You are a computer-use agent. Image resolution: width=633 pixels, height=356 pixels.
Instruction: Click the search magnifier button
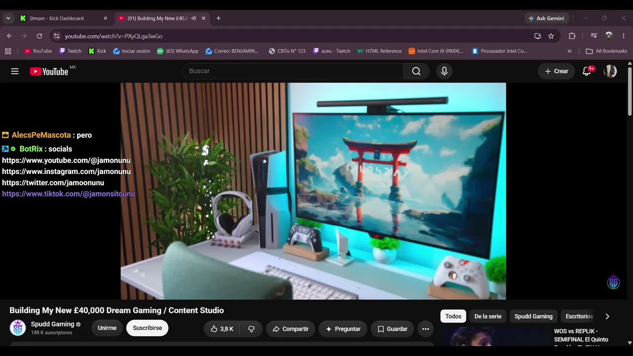[416, 71]
